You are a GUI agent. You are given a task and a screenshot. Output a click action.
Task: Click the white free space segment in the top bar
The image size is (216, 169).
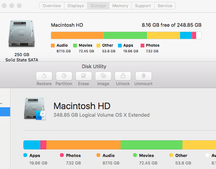[199, 35]
